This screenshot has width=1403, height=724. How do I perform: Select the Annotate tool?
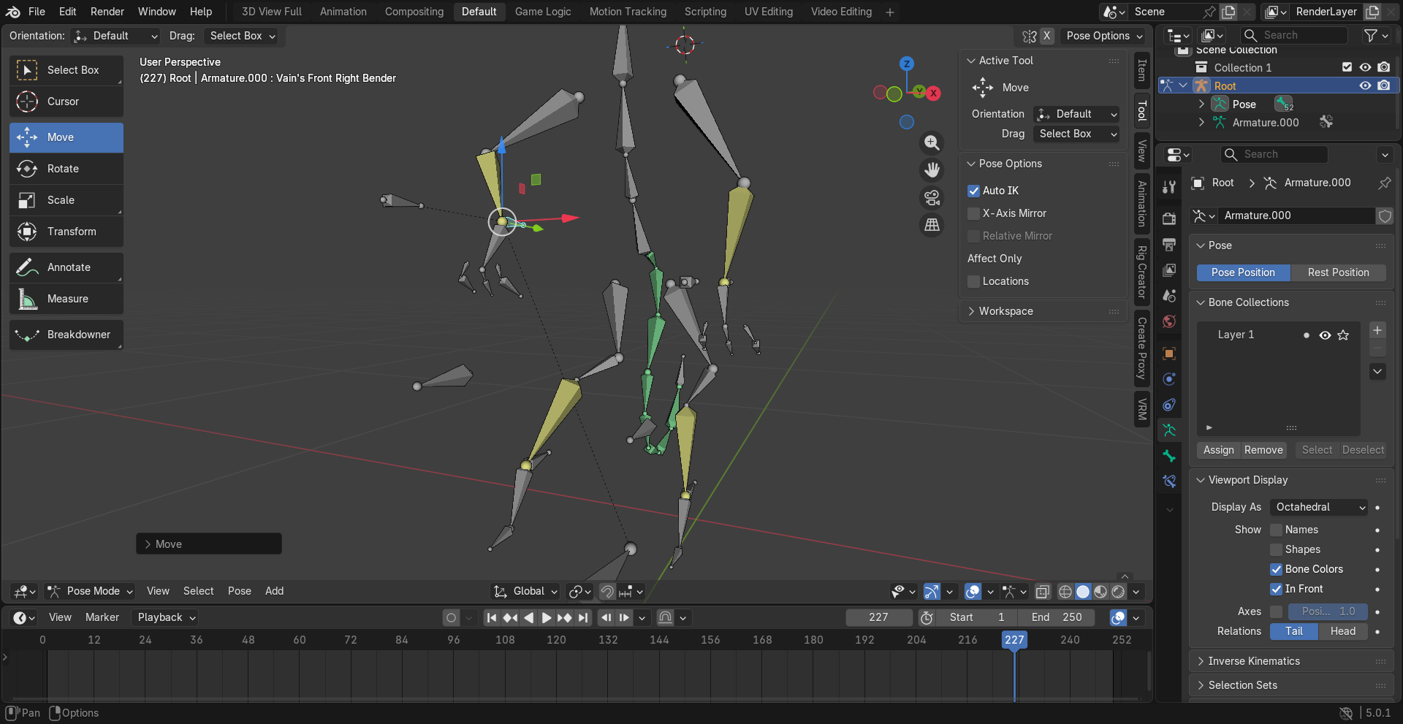point(66,267)
